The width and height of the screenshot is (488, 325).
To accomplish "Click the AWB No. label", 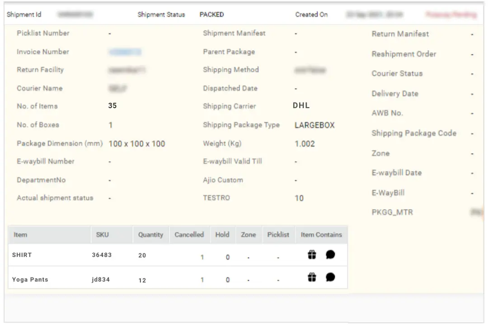I will 388,113.
